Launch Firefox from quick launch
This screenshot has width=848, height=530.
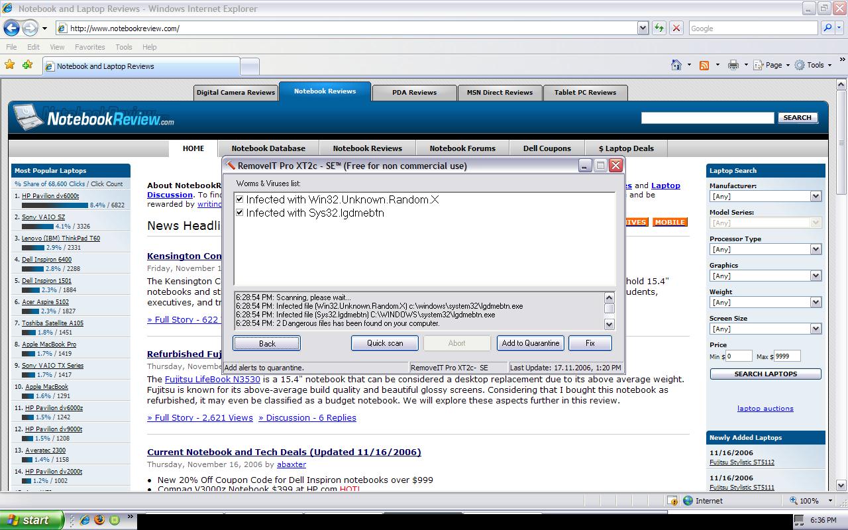[x=99, y=520]
